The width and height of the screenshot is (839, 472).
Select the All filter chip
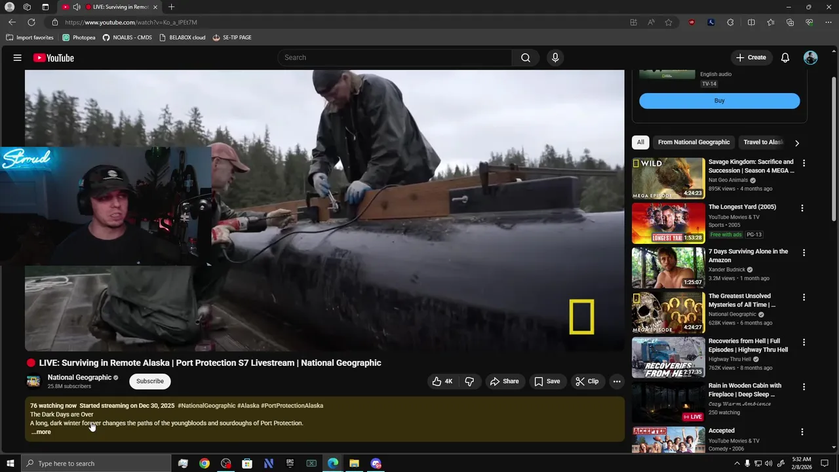click(640, 142)
